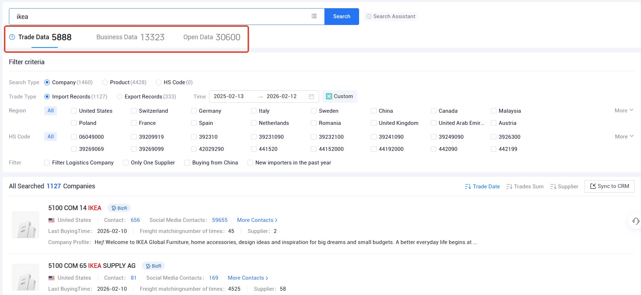Edit end date 2026-02-12
Viewport: 641px width, 295px height.
pos(282,96)
